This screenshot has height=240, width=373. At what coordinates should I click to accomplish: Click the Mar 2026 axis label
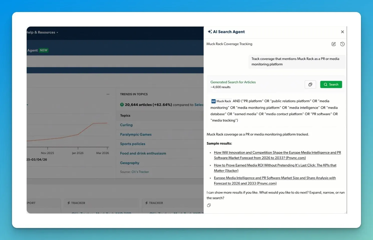(x=102, y=153)
